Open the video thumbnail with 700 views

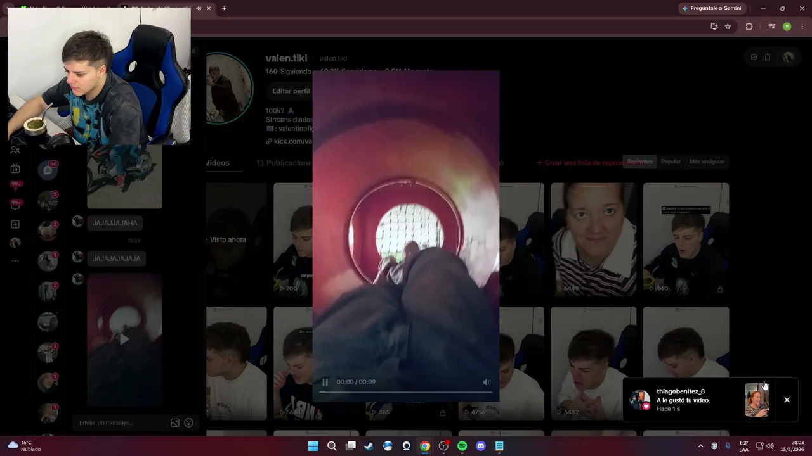pyautogui.click(x=292, y=240)
